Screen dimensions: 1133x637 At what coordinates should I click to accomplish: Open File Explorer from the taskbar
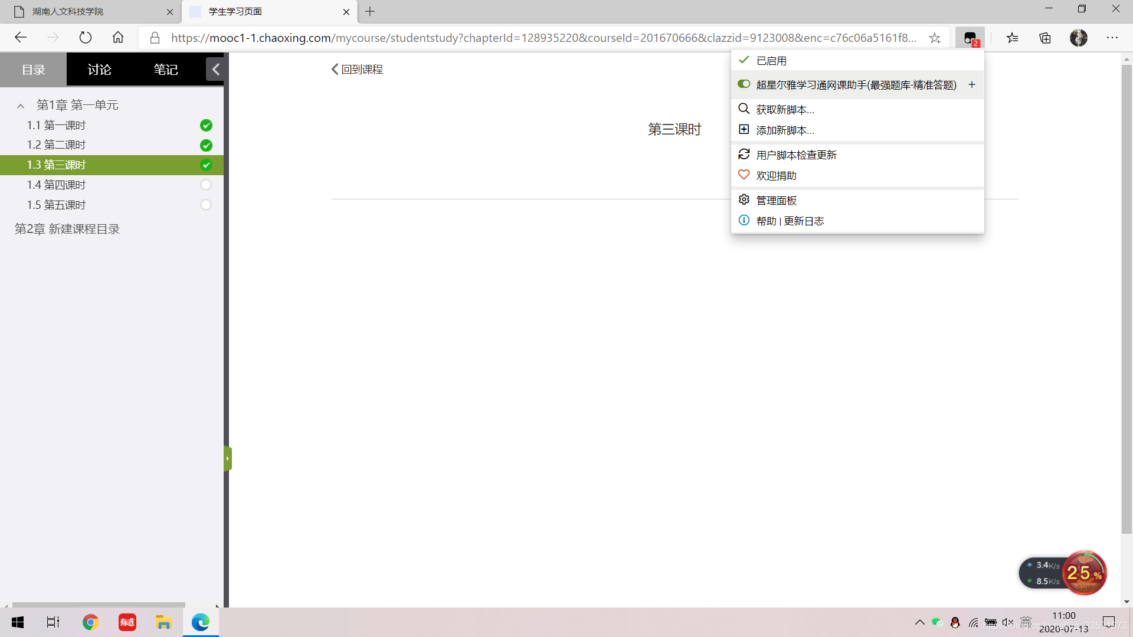pos(163,622)
